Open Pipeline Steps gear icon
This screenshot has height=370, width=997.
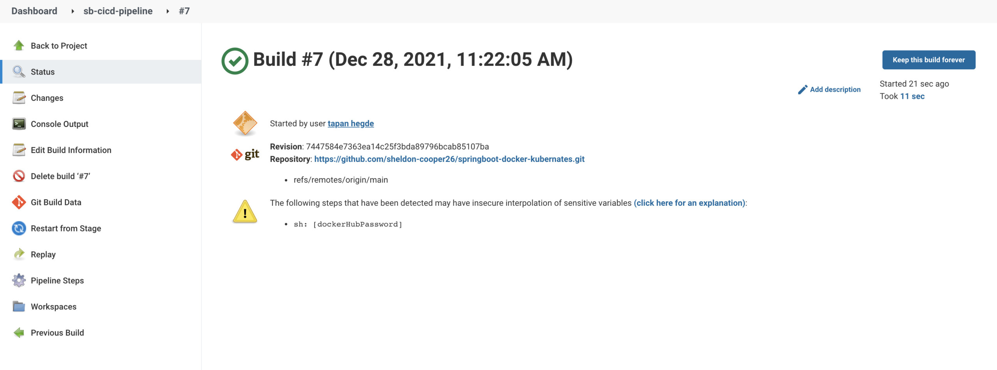coord(19,280)
